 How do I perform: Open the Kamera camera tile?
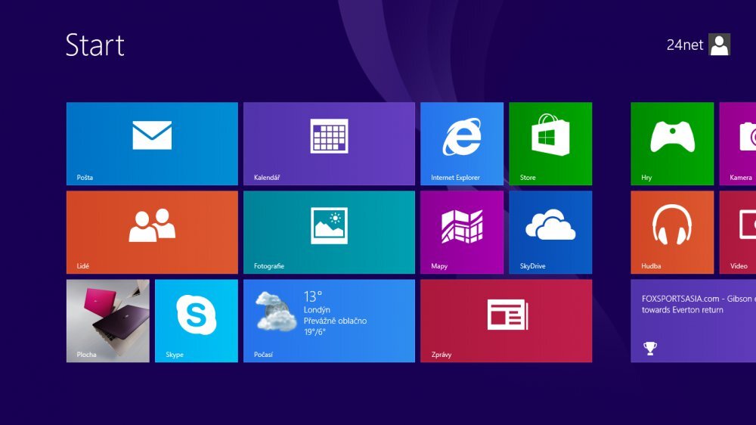tap(739, 144)
